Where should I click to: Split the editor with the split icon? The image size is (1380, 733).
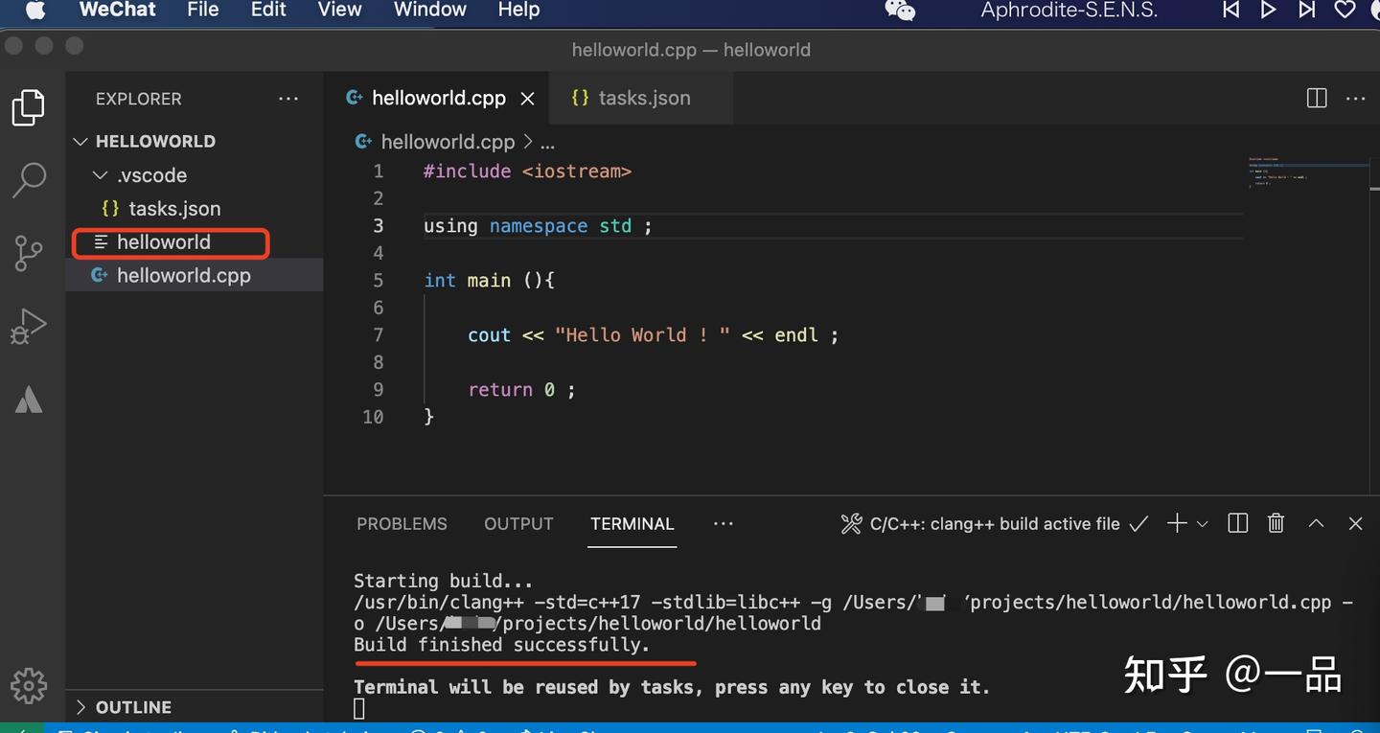[1316, 98]
